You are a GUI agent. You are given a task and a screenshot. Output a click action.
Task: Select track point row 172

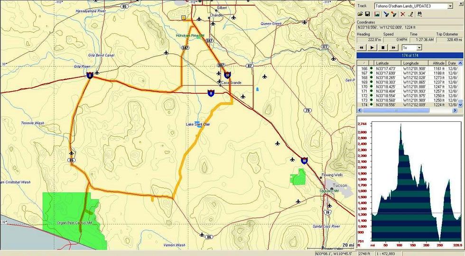pos(408,96)
